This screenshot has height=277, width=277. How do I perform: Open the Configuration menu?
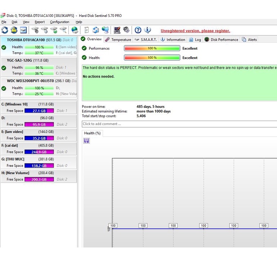59,22
